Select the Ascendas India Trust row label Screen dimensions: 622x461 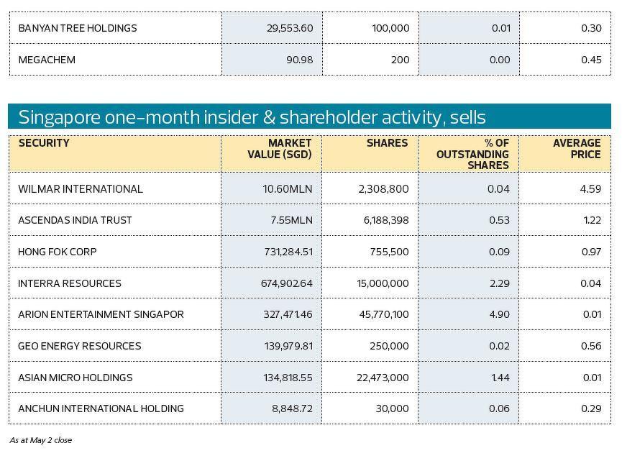tap(75, 220)
